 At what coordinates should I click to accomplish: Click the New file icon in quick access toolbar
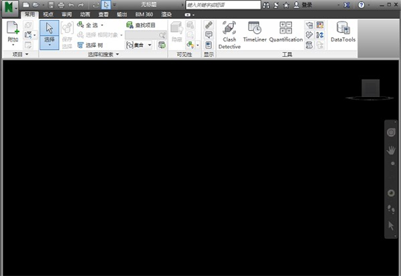[x=26, y=5]
